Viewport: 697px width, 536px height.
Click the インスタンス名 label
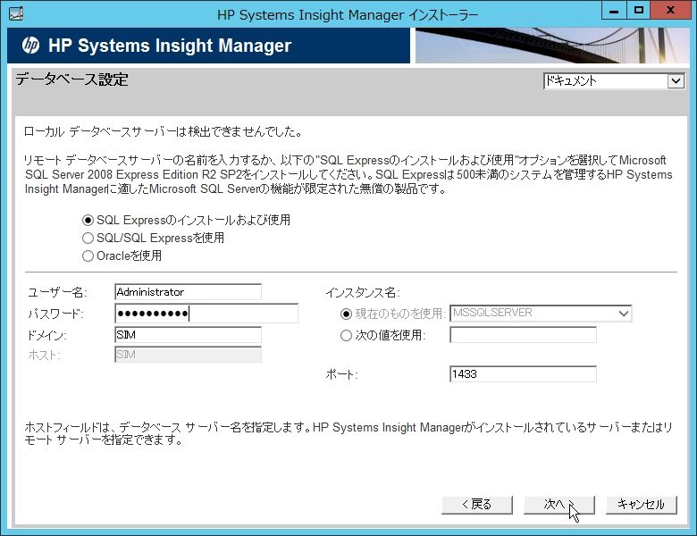pyautogui.click(x=363, y=292)
